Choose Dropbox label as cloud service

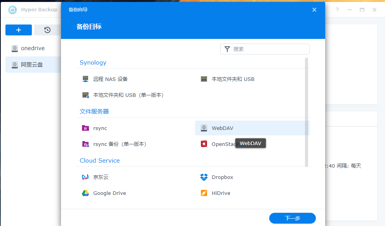(223, 177)
